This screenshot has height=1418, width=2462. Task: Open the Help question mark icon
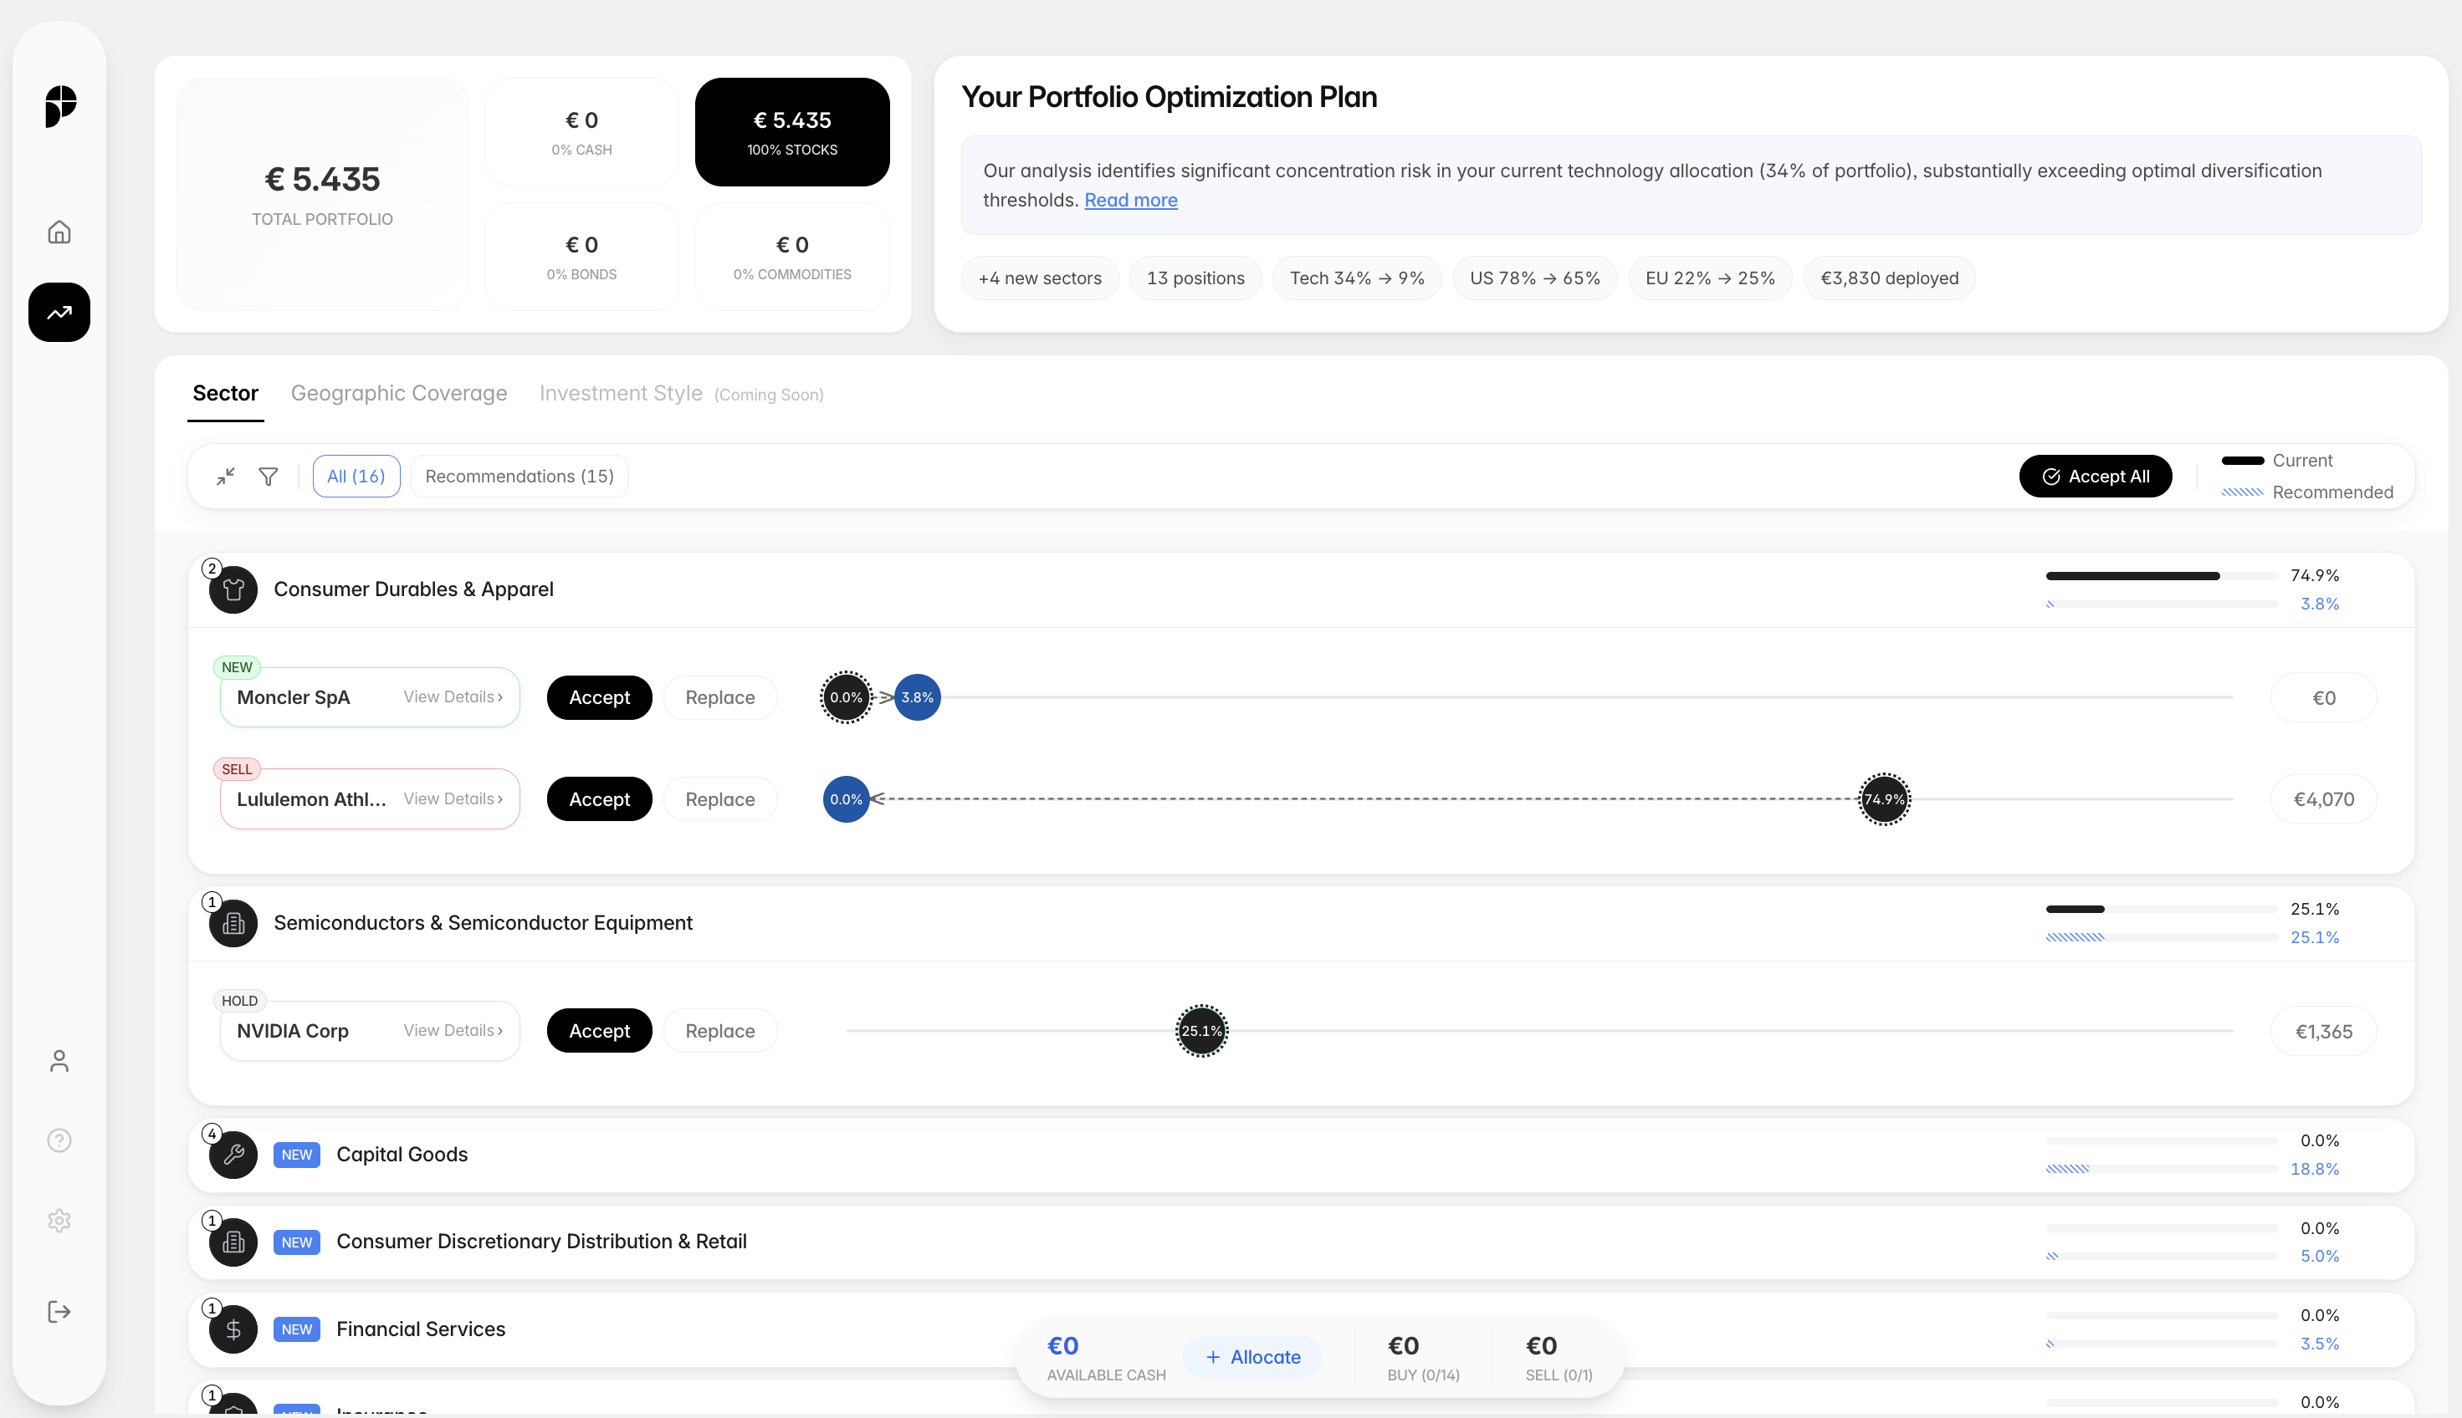click(59, 1140)
